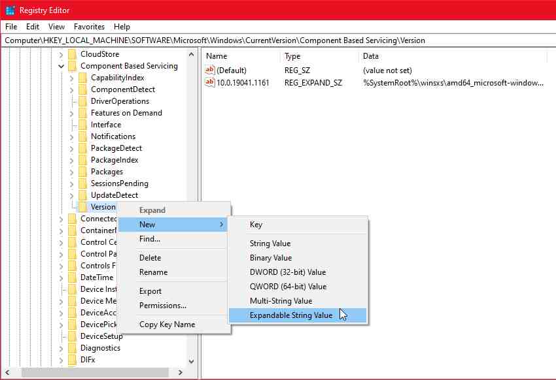Choose QWORD (64-bit) Value option
The height and width of the screenshot is (380, 556).
298,287
